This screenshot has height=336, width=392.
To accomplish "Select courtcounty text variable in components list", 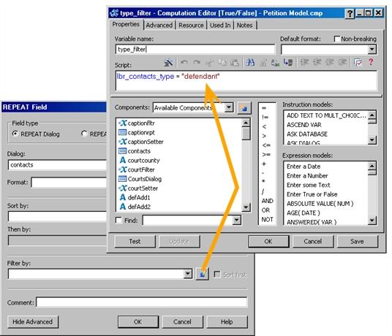I will (x=139, y=160).
